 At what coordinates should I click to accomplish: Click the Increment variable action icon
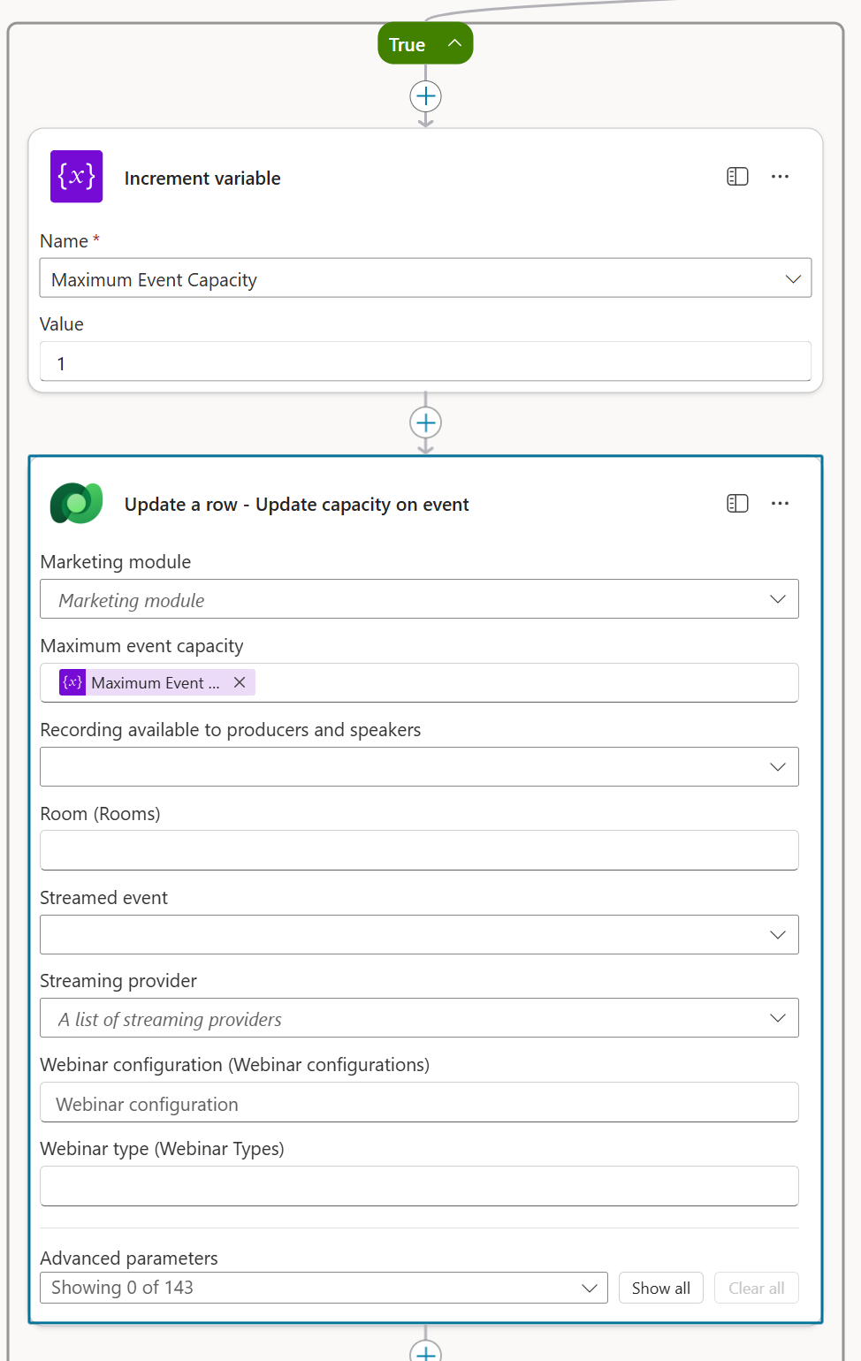coord(76,177)
